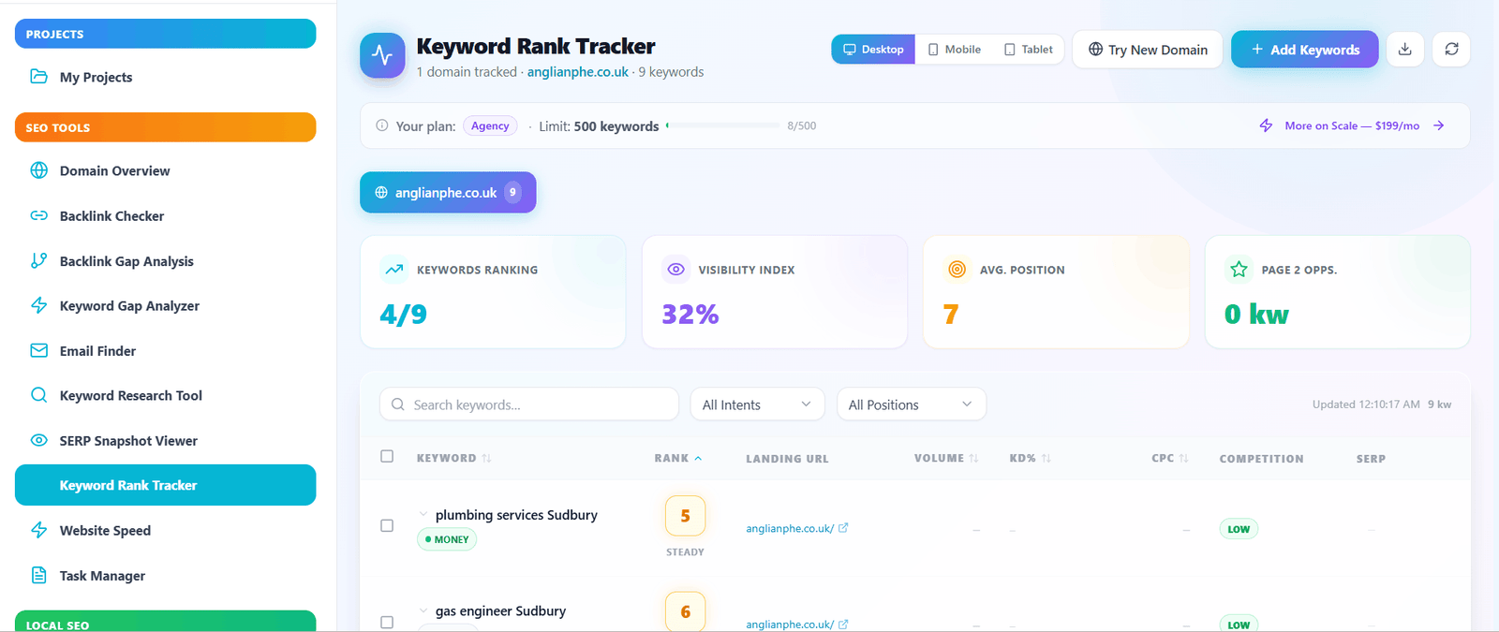Image resolution: width=1499 pixels, height=632 pixels.
Task: Sort table by Rank column
Action: [678, 458]
